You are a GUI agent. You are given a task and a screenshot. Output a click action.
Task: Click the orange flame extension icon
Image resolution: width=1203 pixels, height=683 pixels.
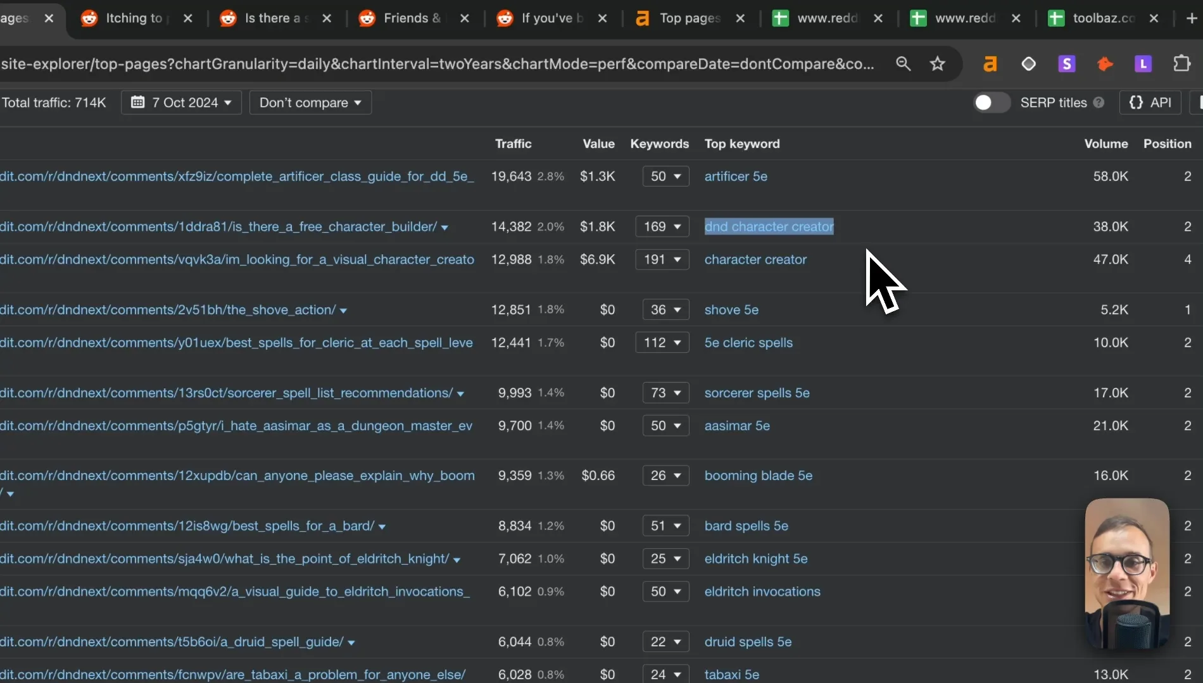click(1105, 63)
